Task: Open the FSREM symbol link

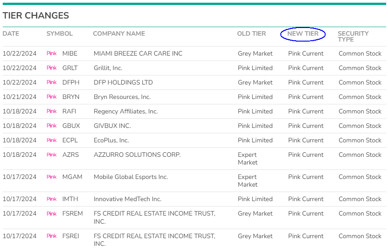Action: click(72, 214)
